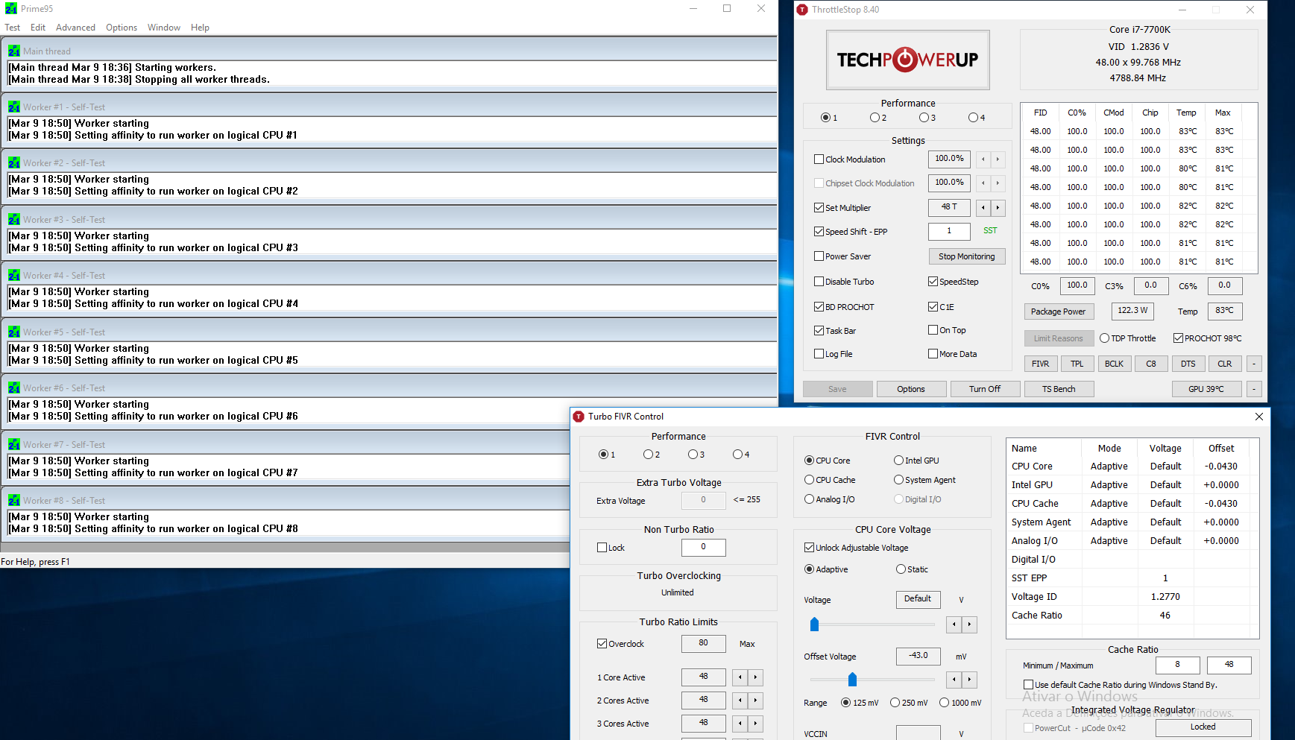Open the Test menu in Prime95
Viewport: 1295px width, 740px height.
[x=13, y=28]
